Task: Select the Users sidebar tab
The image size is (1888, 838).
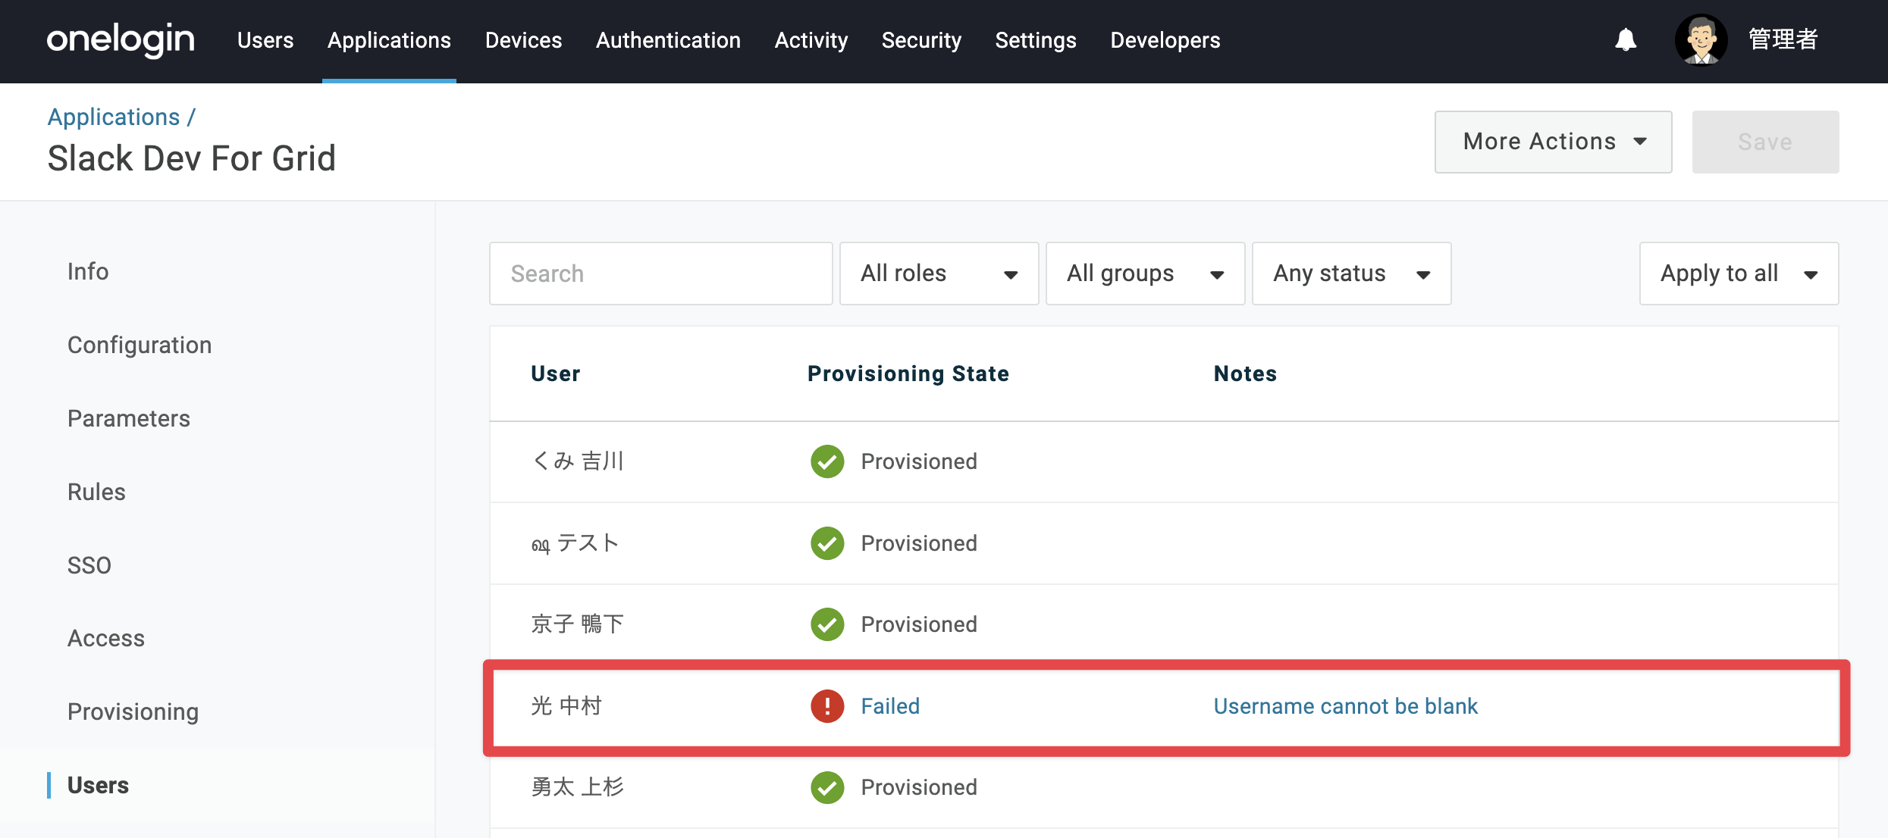Action: click(x=98, y=785)
